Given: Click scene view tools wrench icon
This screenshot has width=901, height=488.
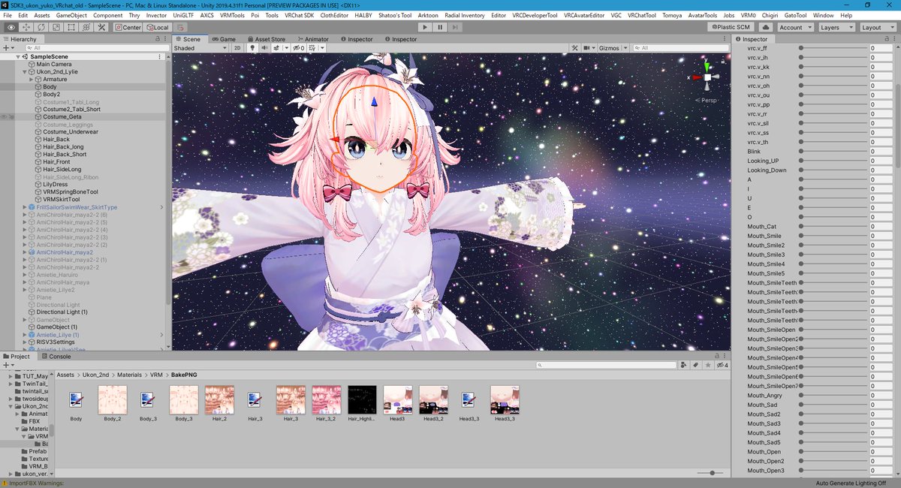Looking at the screenshot, I should click(574, 48).
